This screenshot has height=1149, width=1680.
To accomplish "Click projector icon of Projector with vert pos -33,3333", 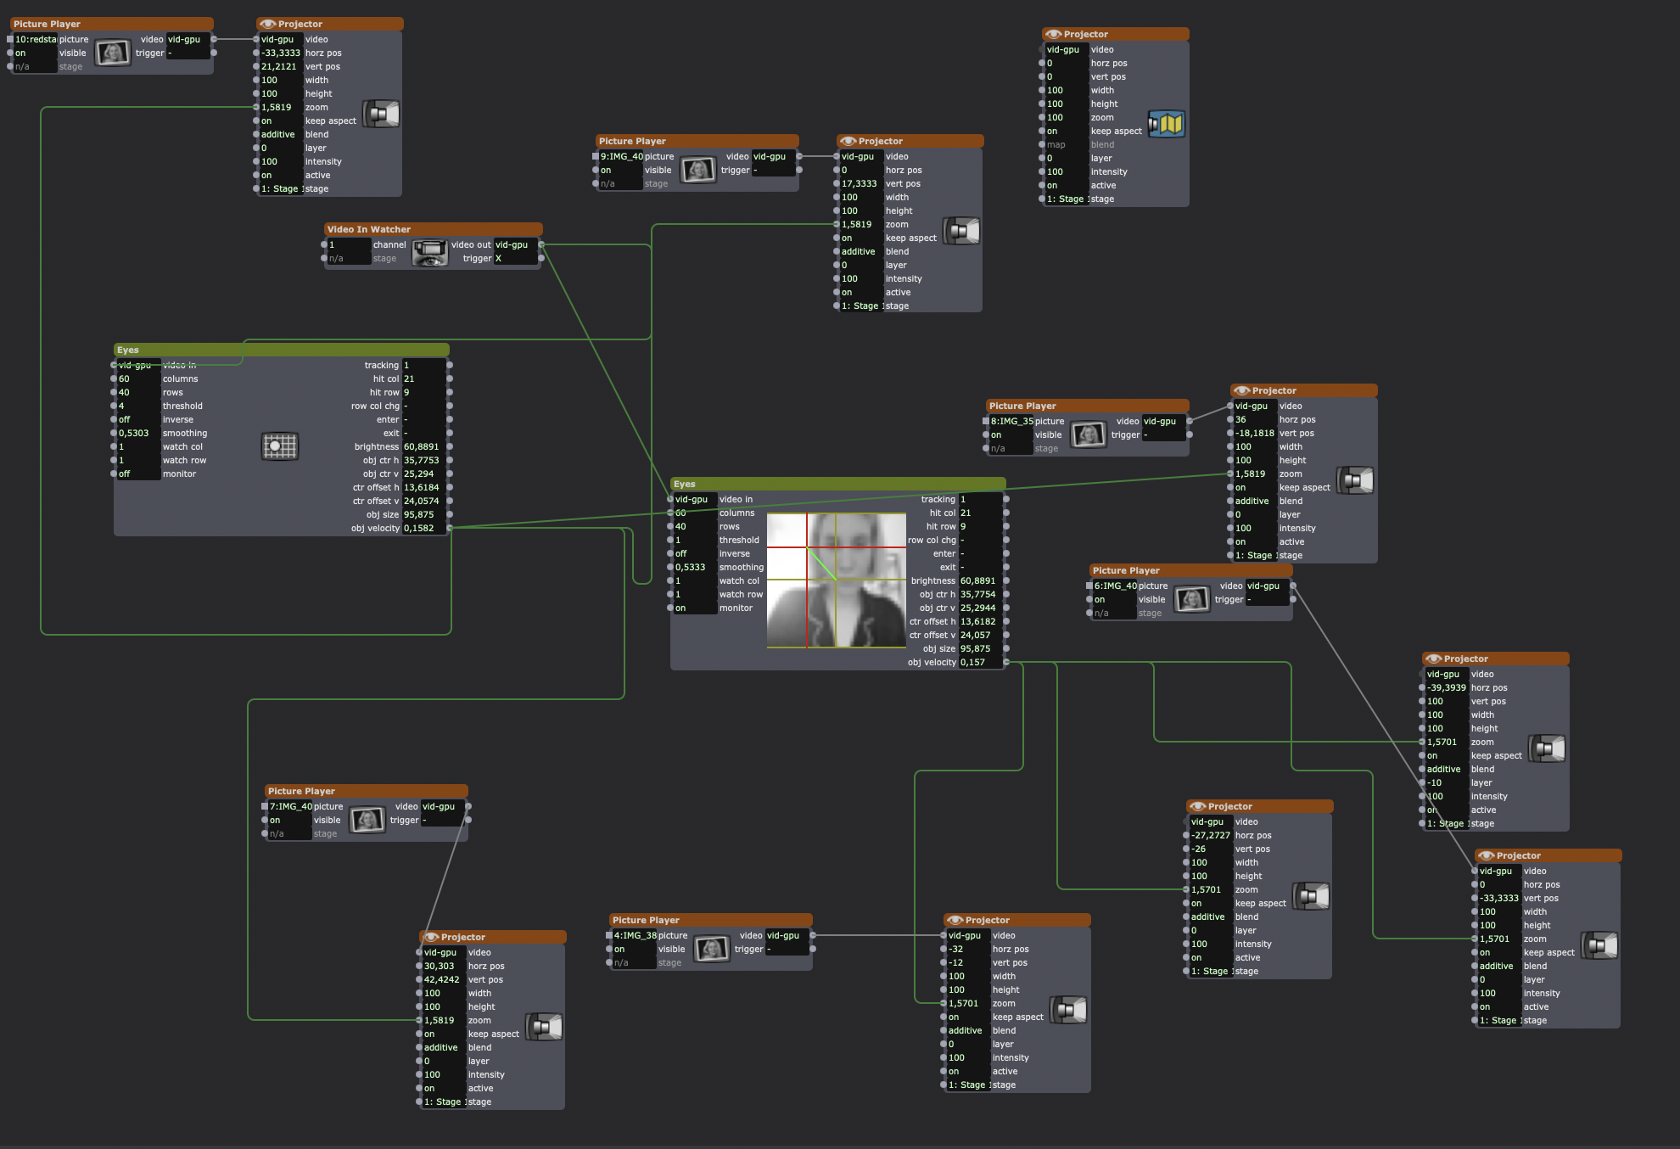I will coord(1599,945).
